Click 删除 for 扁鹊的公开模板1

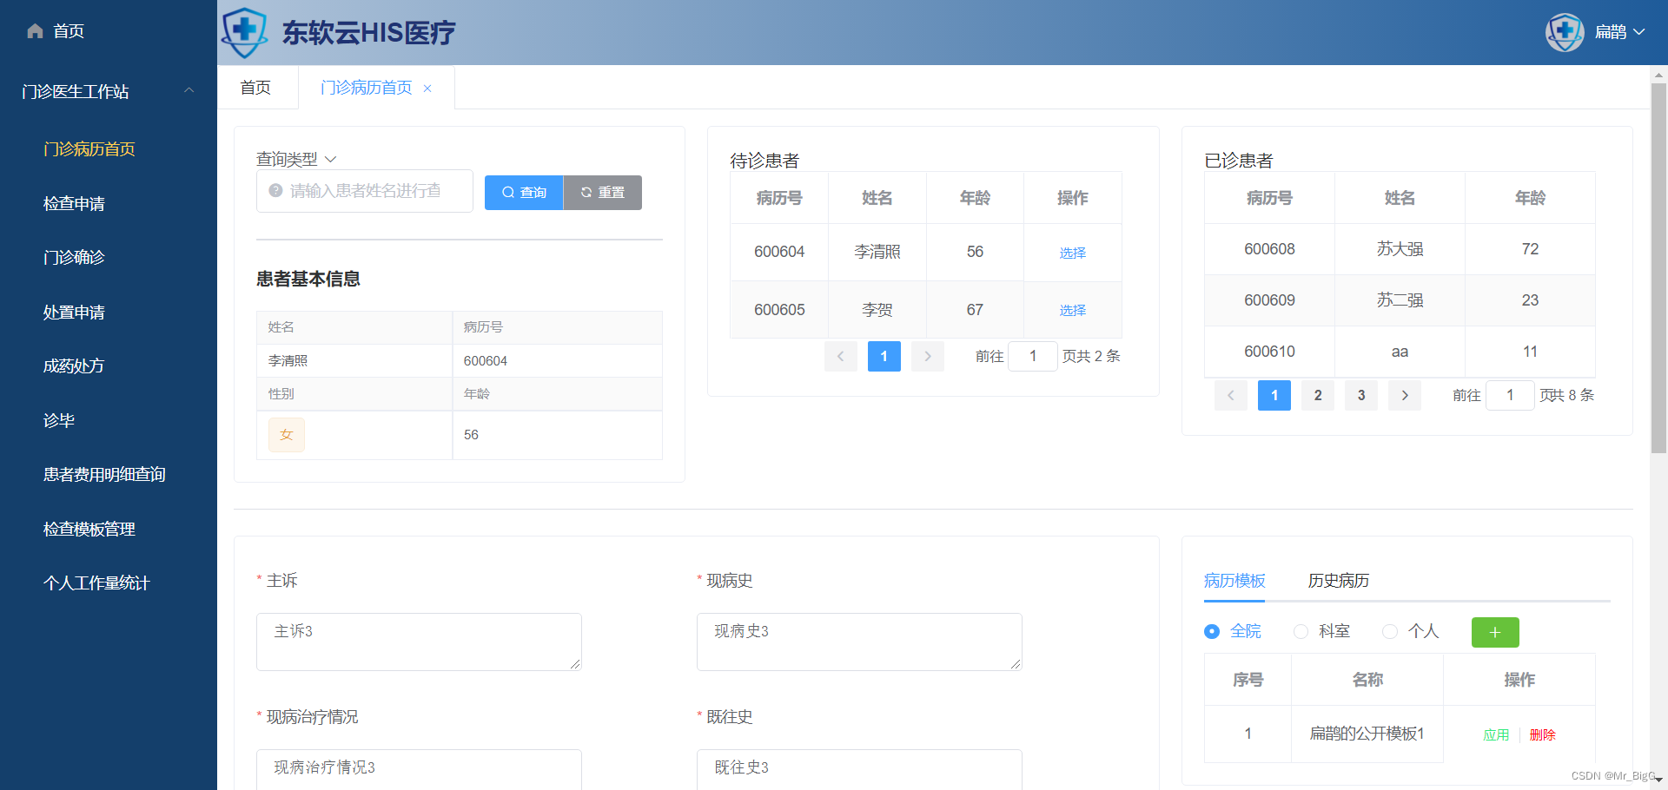(1543, 735)
